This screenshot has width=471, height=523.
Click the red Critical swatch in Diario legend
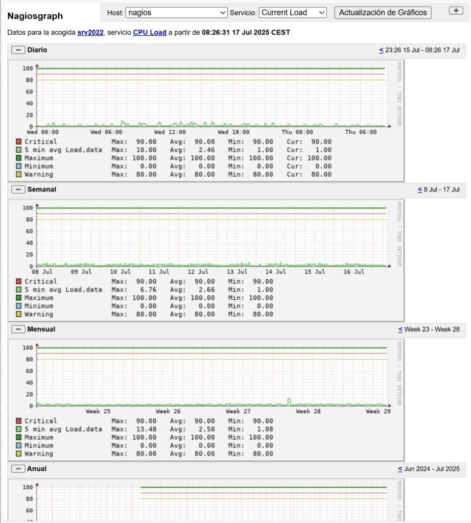(19, 142)
